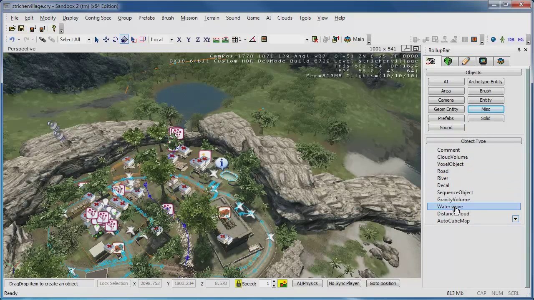The height and width of the screenshot is (300, 534).
Task: Toggle the Select and Scale tool
Action: 124,40
